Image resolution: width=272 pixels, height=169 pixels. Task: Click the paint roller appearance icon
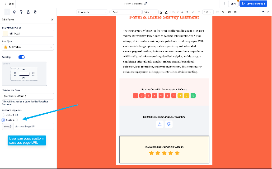pyautogui.click(x=21, y=12)
